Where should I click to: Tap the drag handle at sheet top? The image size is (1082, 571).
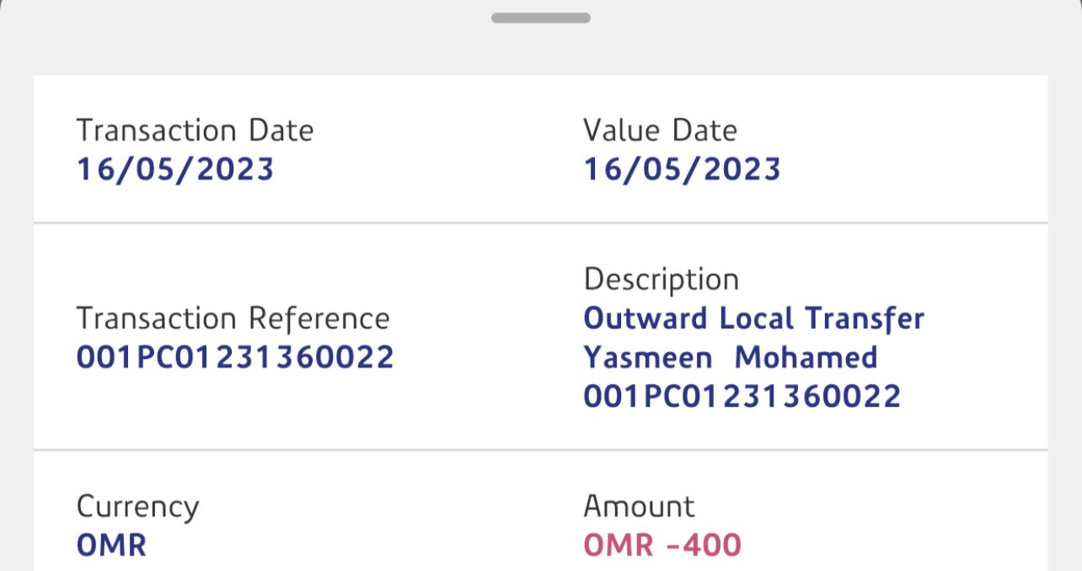pyautogui.click(x=540, y=18)
